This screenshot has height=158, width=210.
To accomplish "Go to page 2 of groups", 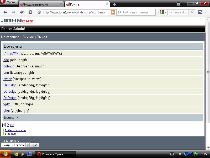I will (8, 125).
